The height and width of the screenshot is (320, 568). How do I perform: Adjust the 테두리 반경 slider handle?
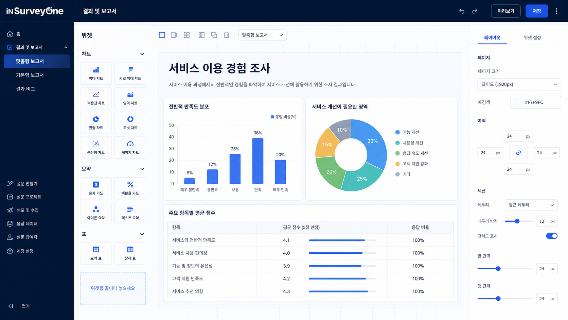click(x=517, y=221)
